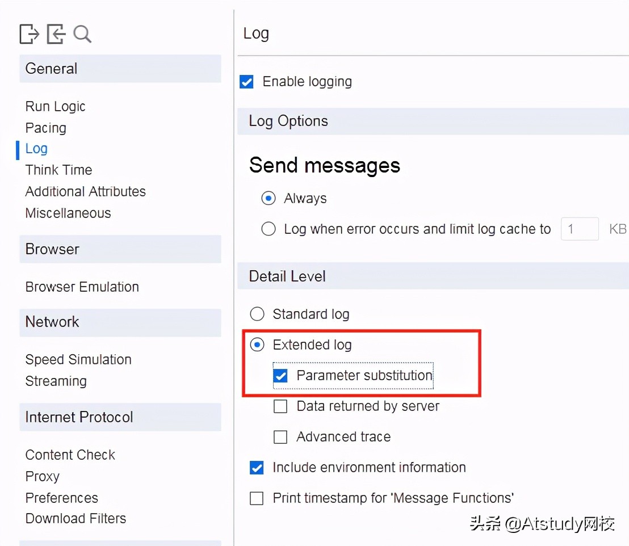
Task: Click the General section header
Action: coord(120,69)
